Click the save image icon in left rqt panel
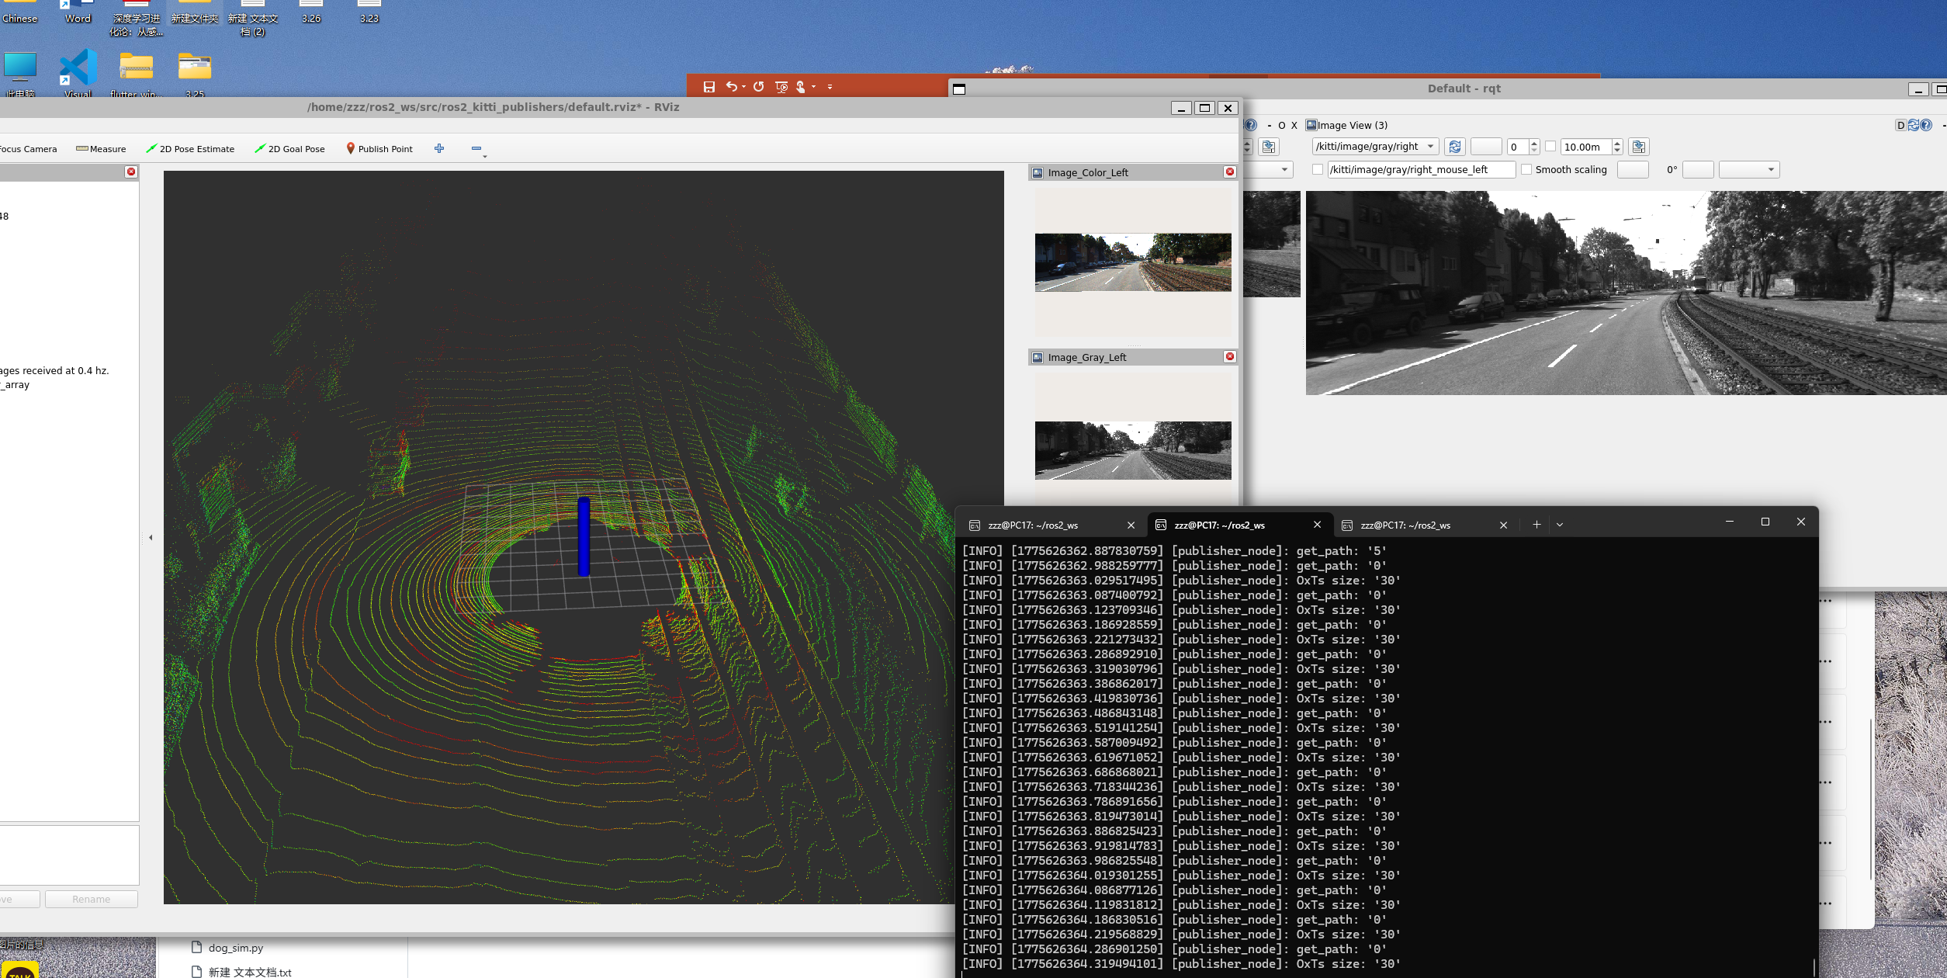The image size is (1947, 978). click(1269, 147)
